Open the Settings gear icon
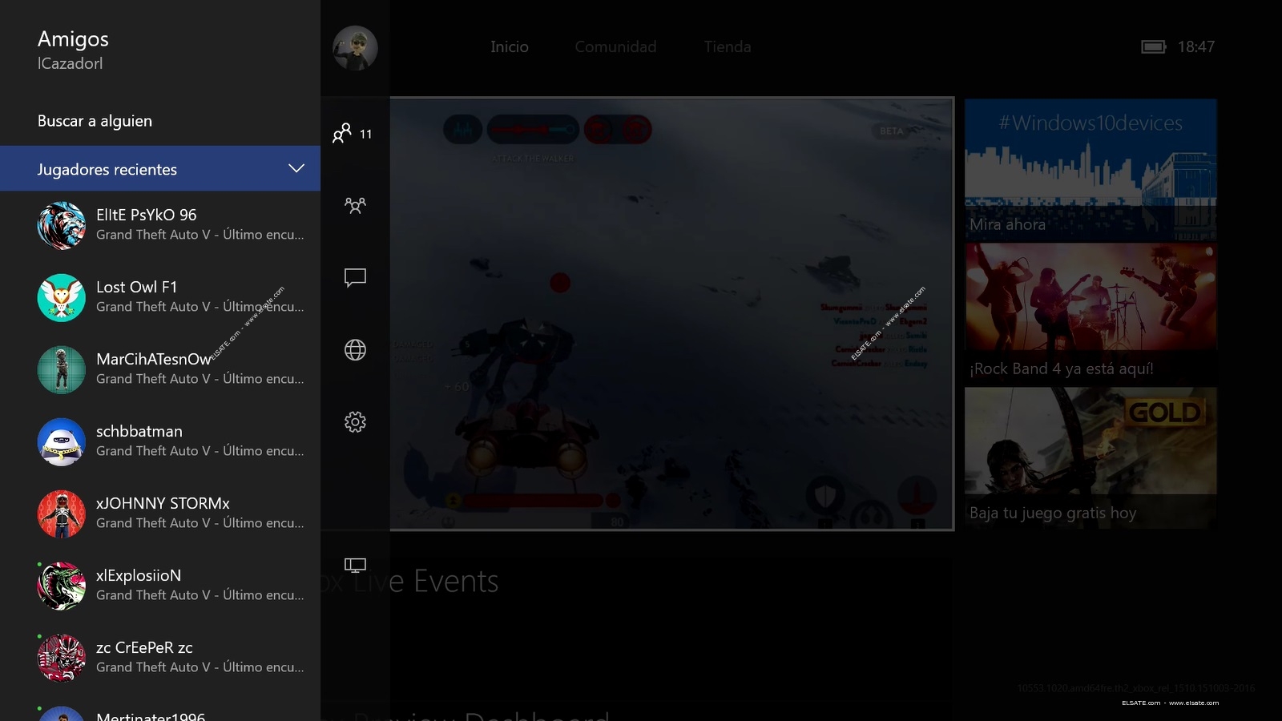 (x=355, y=422)
